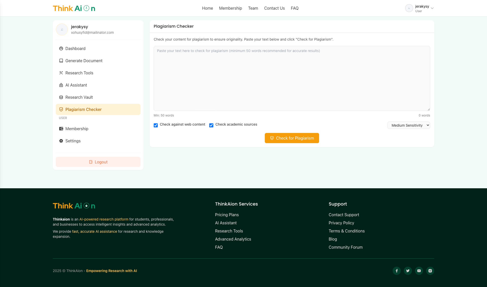Open the Privacy Policy link
487x287 pixels.
341,223
